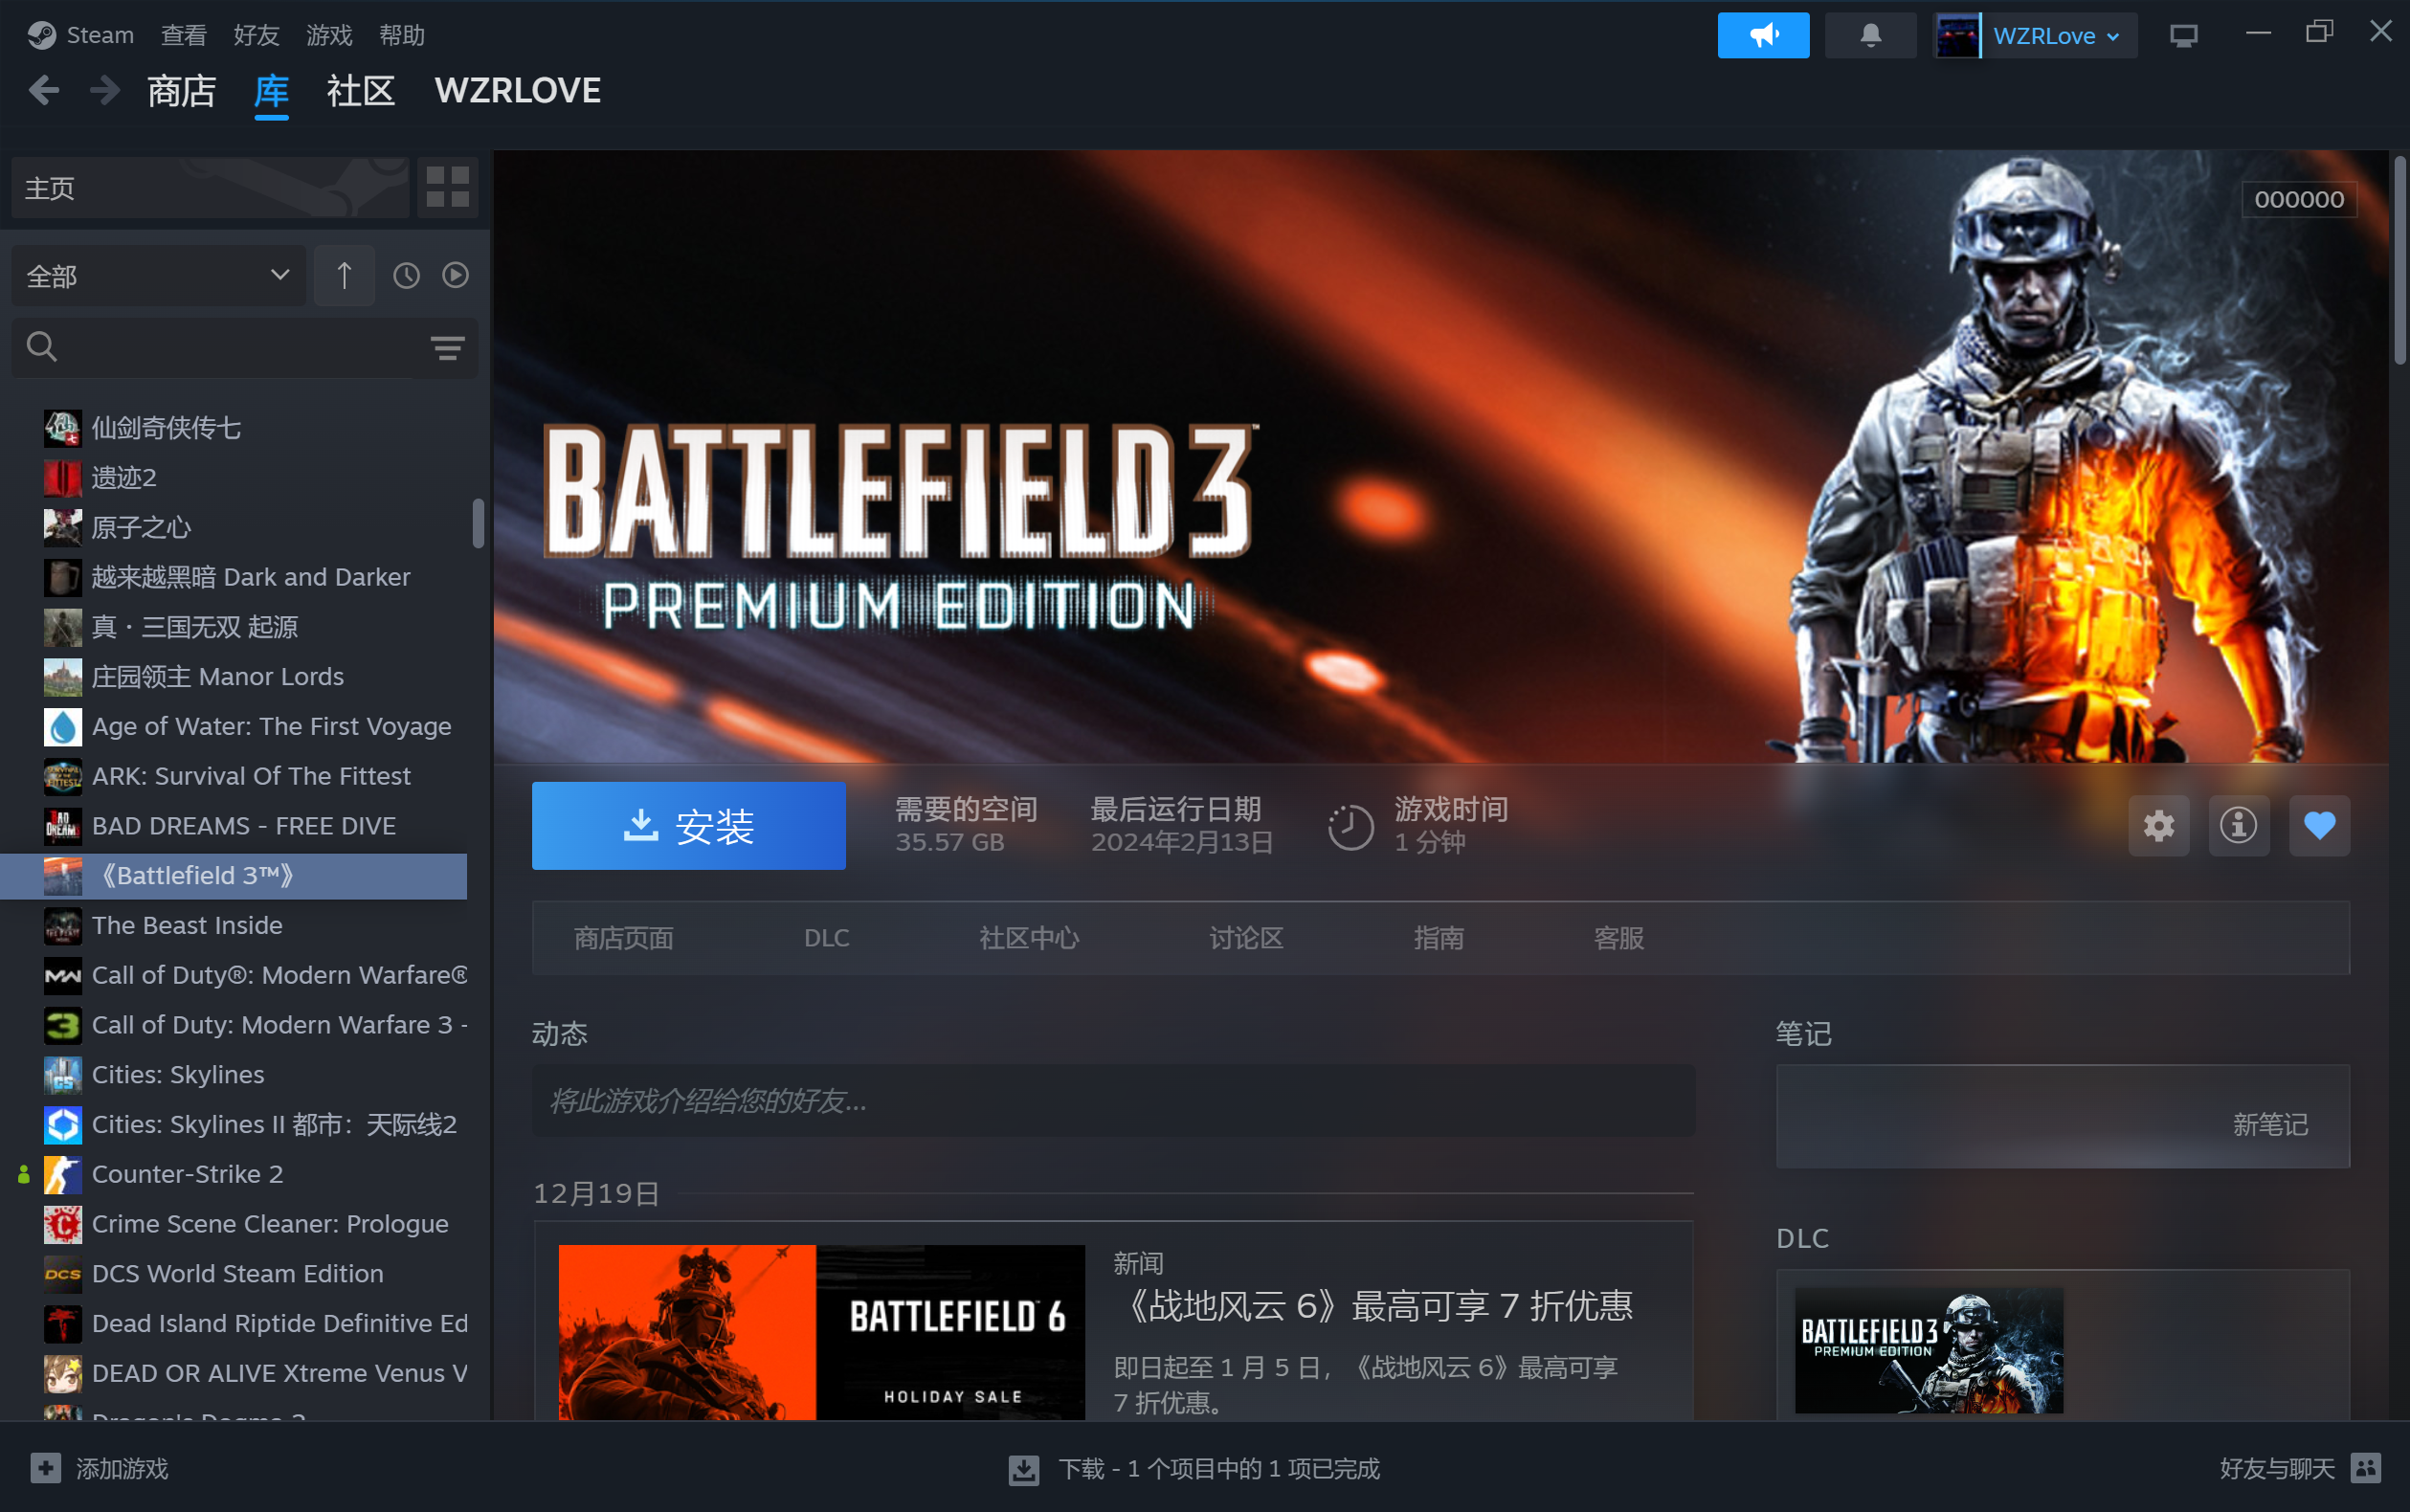Open advanced filter options icon
2410x1512 pixels.
pos(447,348)
